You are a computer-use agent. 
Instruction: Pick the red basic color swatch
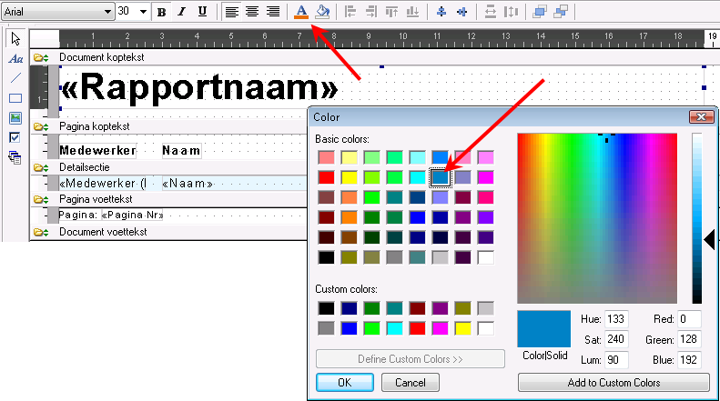click(327, 177)
